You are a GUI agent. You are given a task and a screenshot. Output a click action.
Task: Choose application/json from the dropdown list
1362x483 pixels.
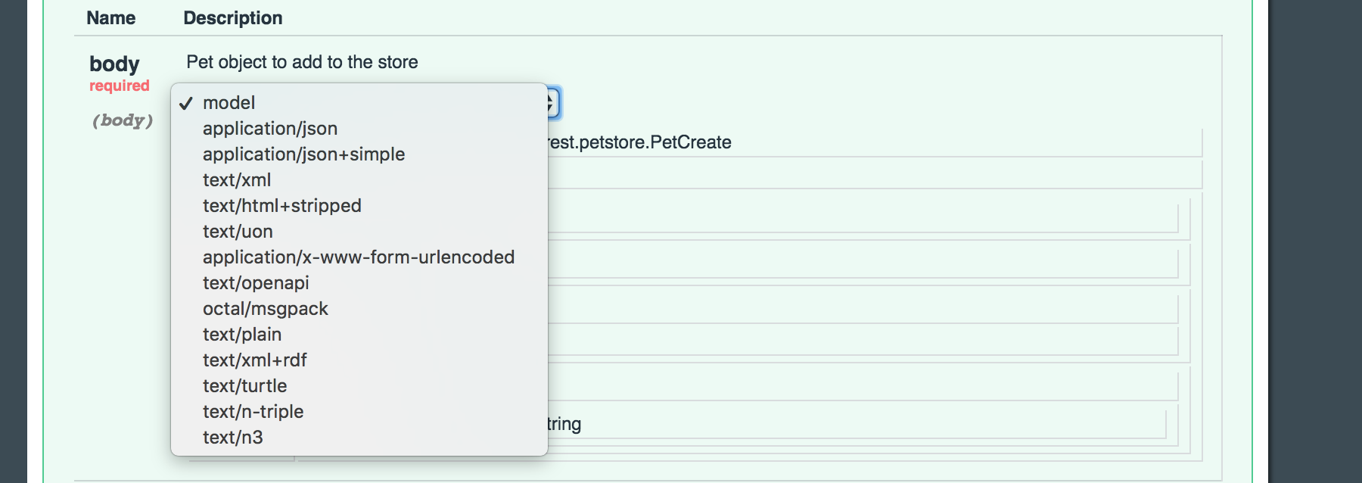click(x=270, y=129)
